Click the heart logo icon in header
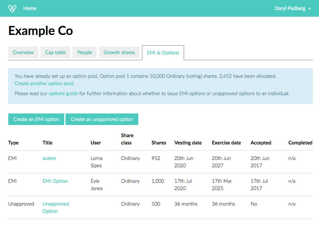Image resolution: width=319 pixels, height=229 pixels. 12,9
